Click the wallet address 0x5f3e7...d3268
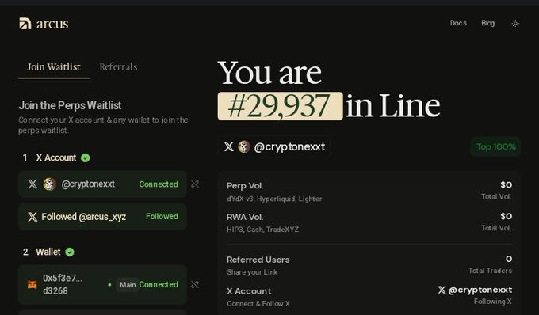This screenshot has height=315, width=539. click(x=63, y=284)
